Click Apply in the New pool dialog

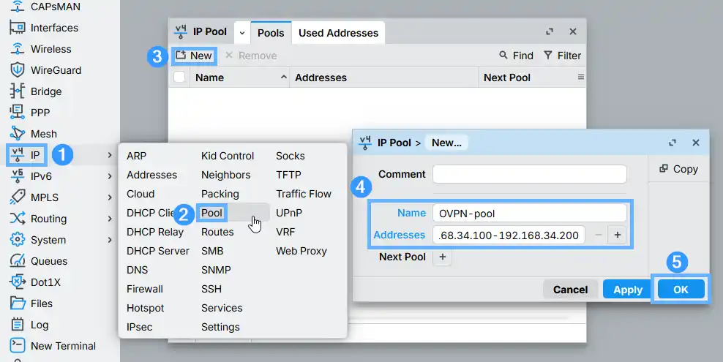[628, 289]
